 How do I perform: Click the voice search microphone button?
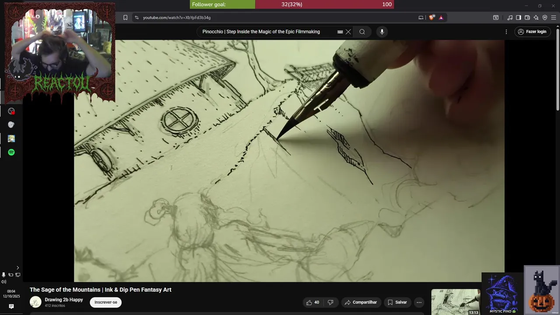(382, 31)
